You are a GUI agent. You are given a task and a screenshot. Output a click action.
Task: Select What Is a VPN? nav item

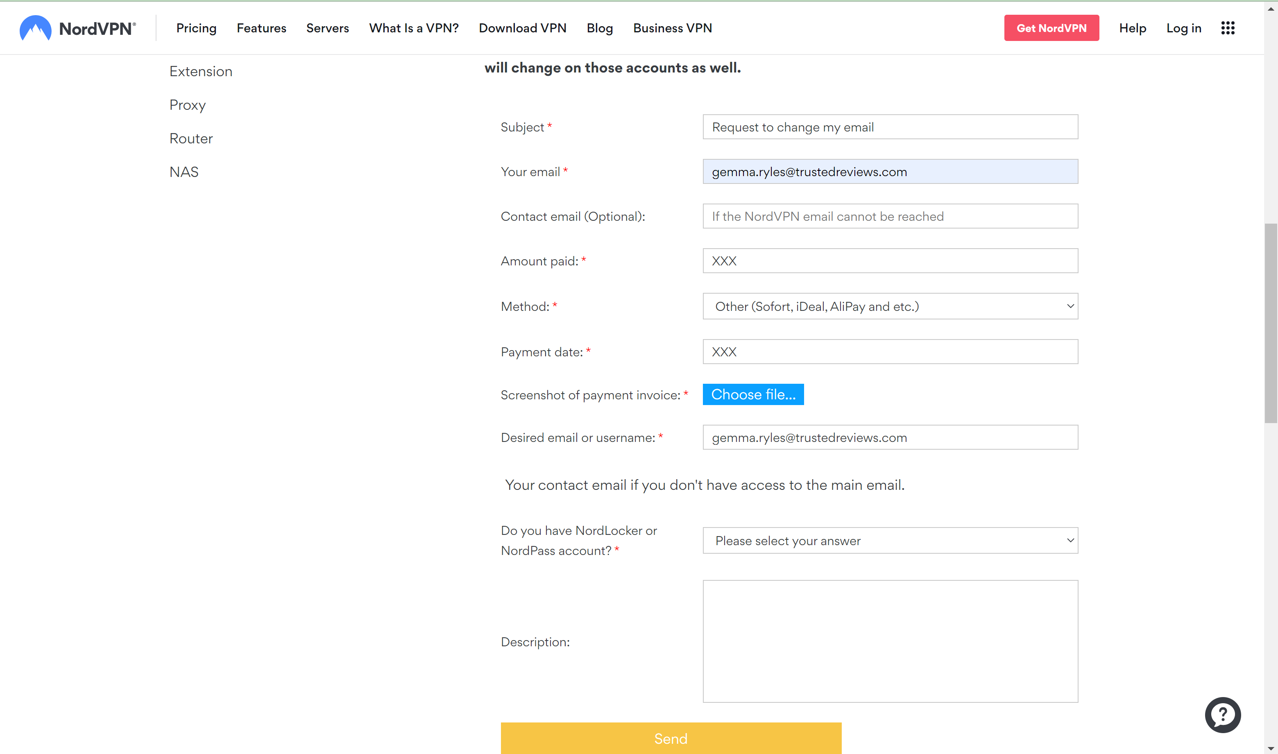click(414, 28)
